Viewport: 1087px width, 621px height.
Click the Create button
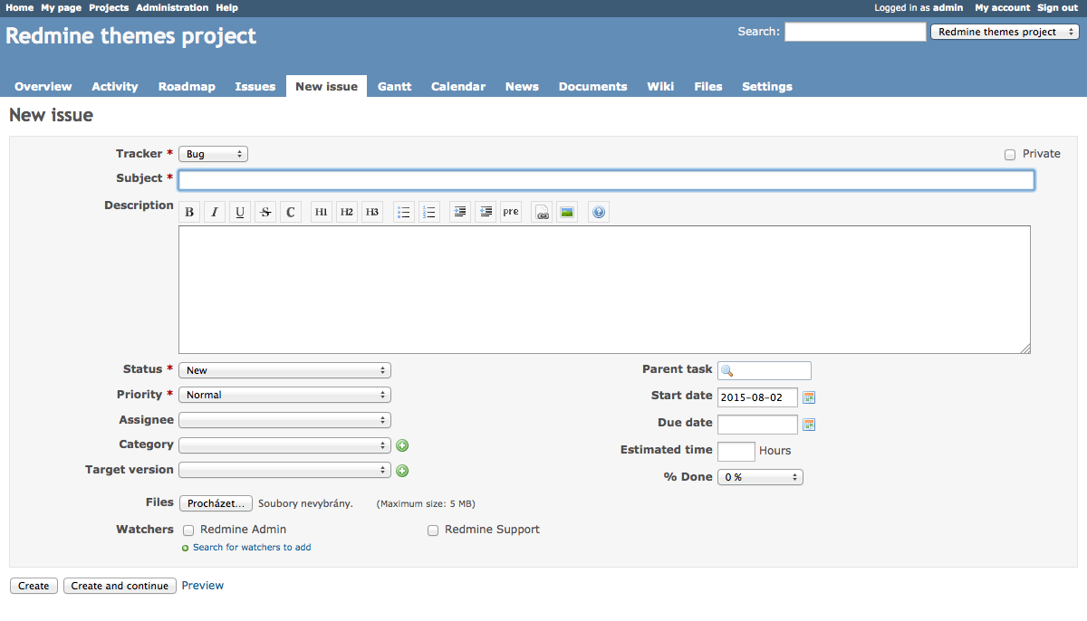34,586
